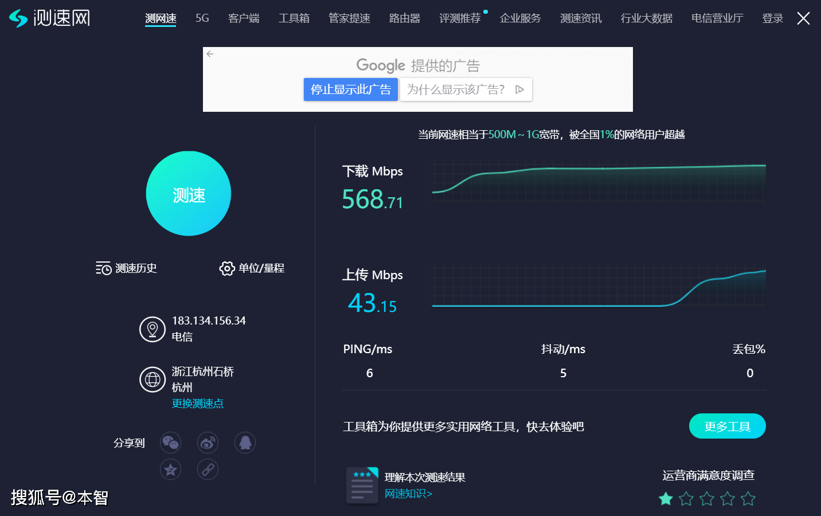The image size is (821, 516).
Task: Copy the share link icon
Action: [208, 470]
